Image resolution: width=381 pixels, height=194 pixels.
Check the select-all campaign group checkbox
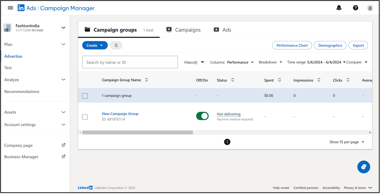[85, 96]
